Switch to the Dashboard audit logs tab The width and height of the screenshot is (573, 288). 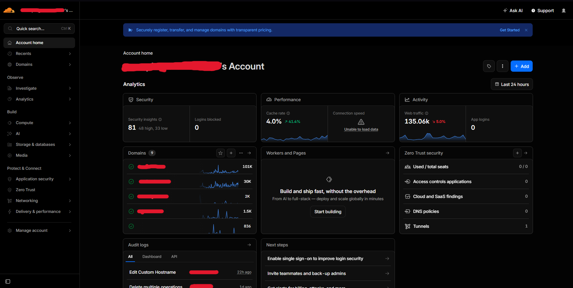152,257
